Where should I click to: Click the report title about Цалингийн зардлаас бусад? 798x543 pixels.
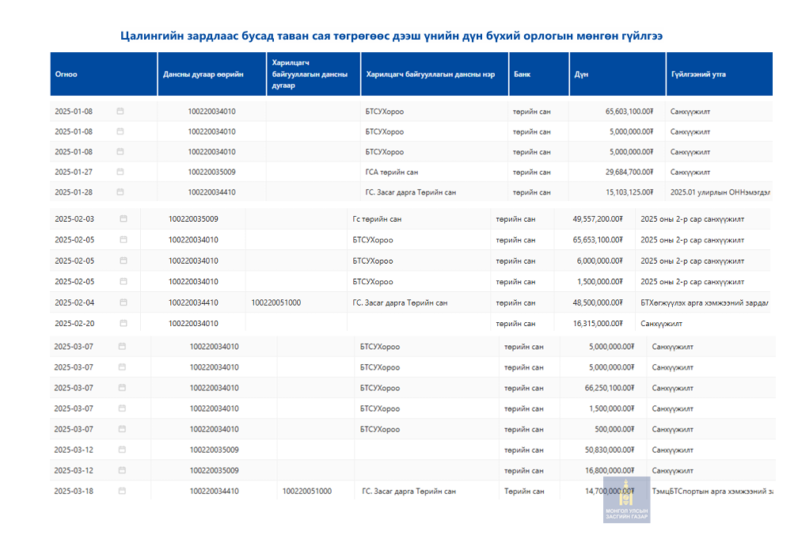tap(391, 36)
